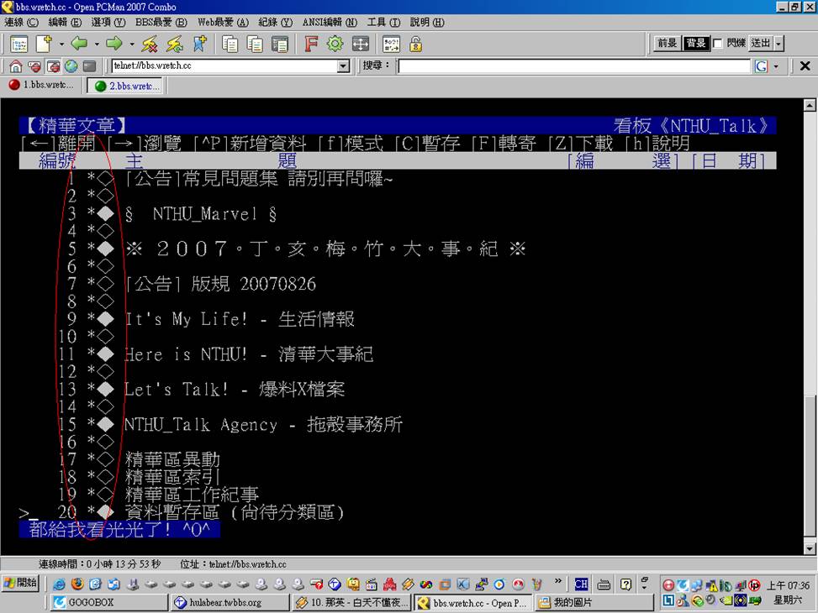Switch to the 1.bbs.wretch tab
Image resolution: width=818 pixels, height=613 pixels.
[42, 86]
